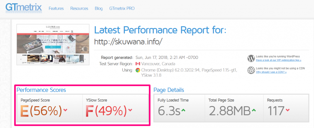This screenshot has width=314, height=128.
Task: Open 'Why should I use a CDN?' link
Action: 271,72
